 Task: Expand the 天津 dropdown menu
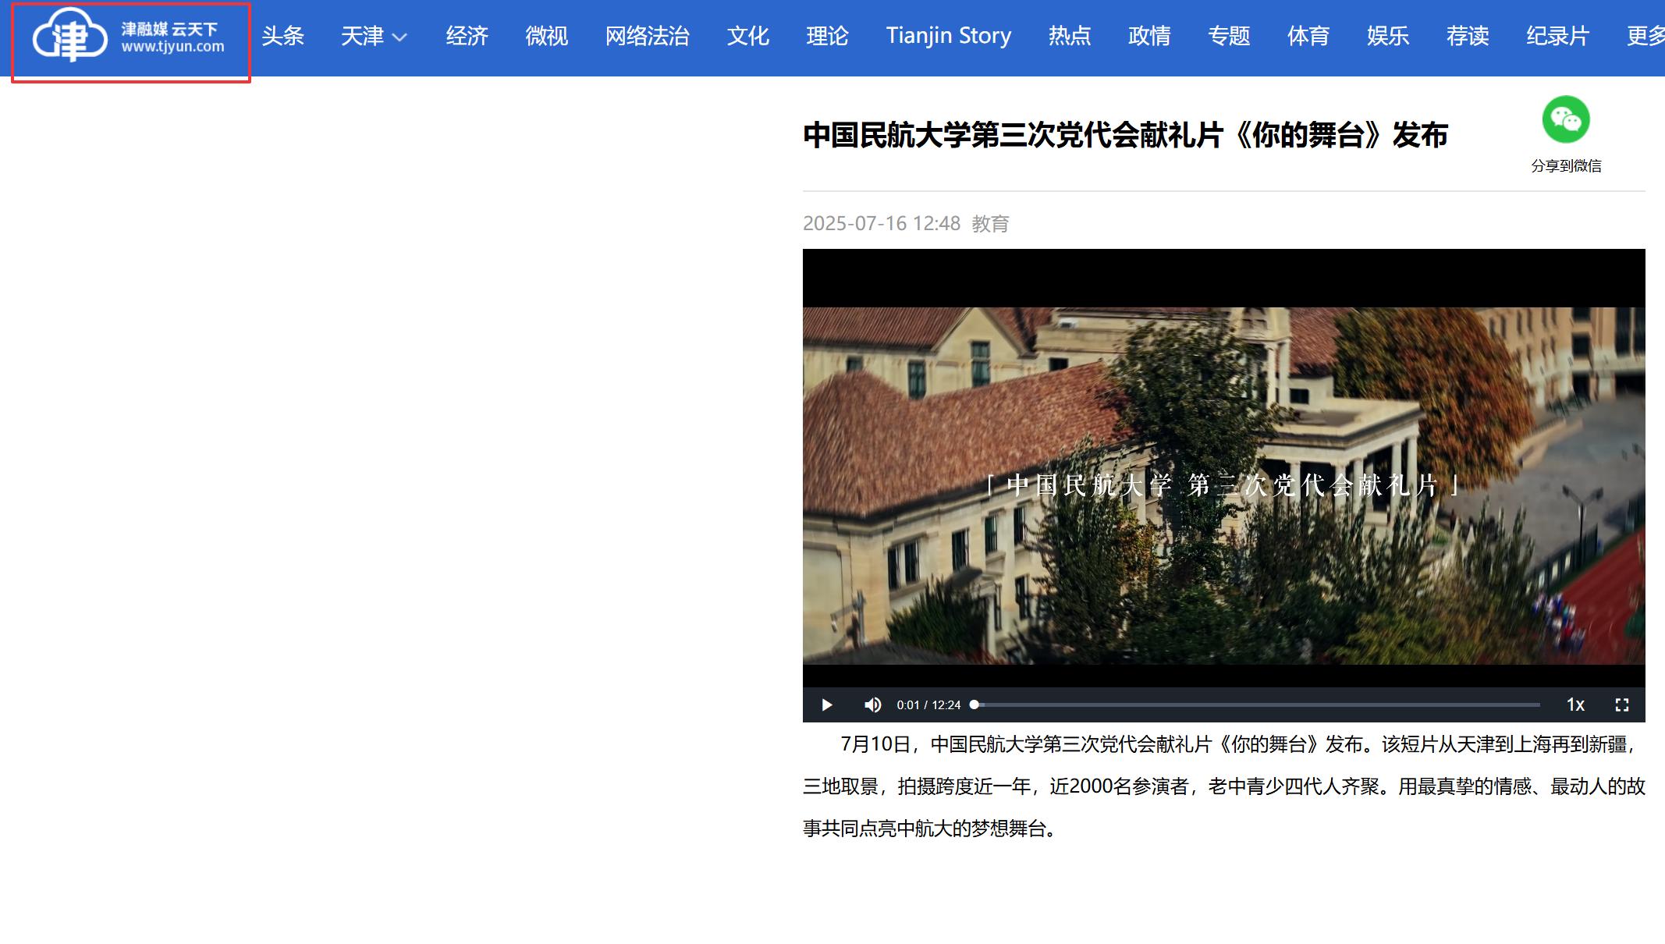click(x=374, y=37)
